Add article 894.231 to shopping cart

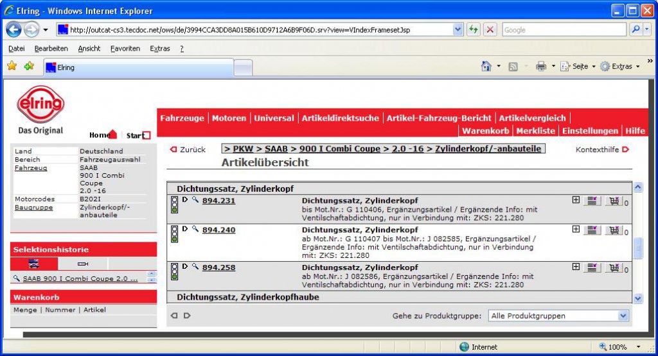(x=614, y=201)
